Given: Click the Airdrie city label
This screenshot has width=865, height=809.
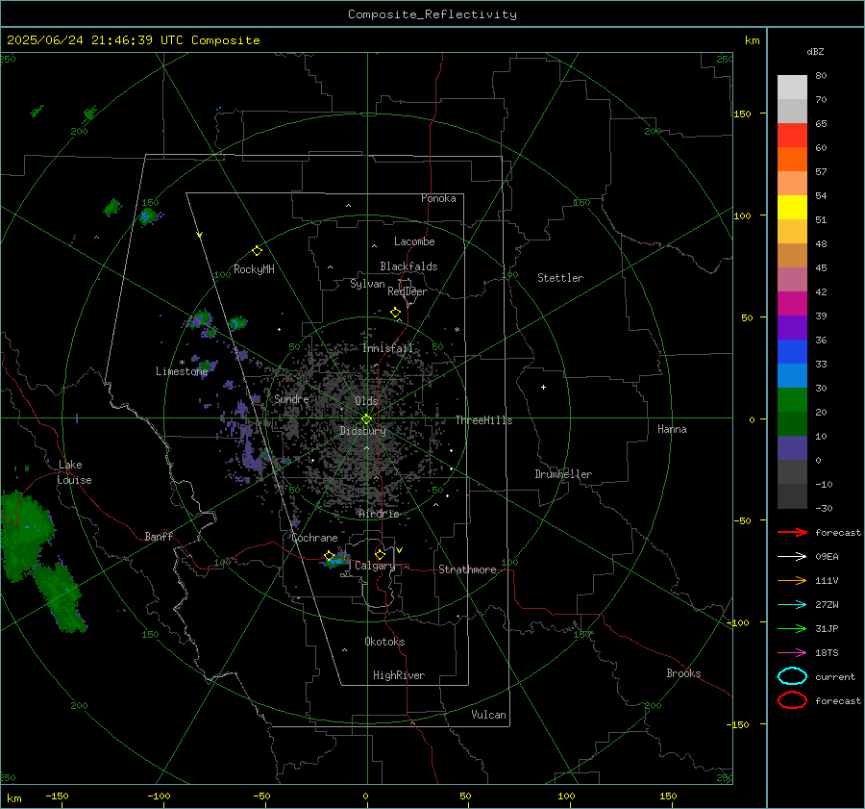Looking at the screenshot, I should click(x=379, y=514).
